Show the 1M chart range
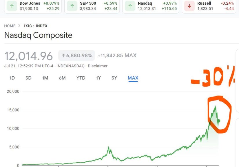This screenshot has height=167, width=239. 45,78
